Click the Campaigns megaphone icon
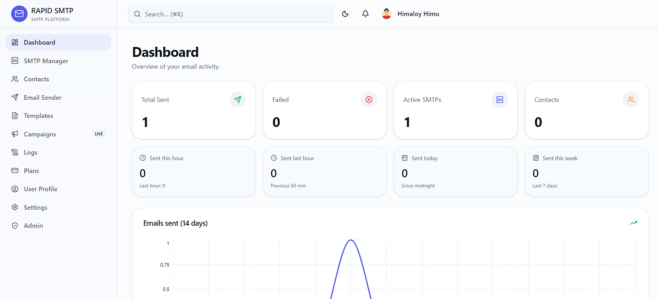 [x=15, y=134]
